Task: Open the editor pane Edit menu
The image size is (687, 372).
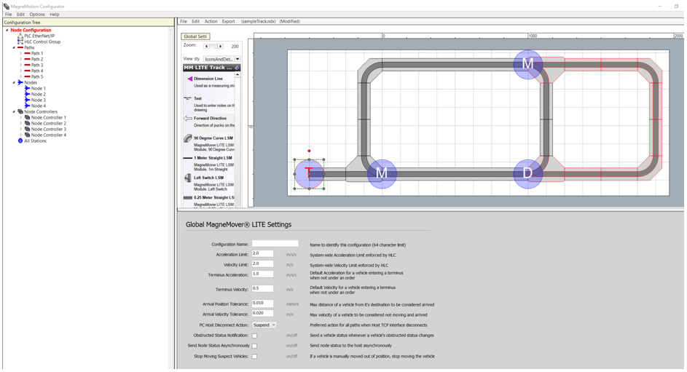Action: coord(195,21)
